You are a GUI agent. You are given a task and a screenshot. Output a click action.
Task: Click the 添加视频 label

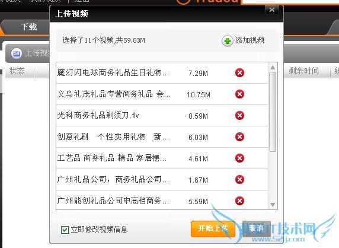250,40
